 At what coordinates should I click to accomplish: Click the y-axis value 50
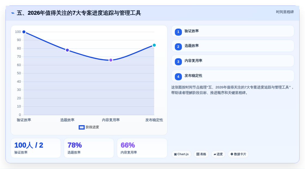coord(19,73)
